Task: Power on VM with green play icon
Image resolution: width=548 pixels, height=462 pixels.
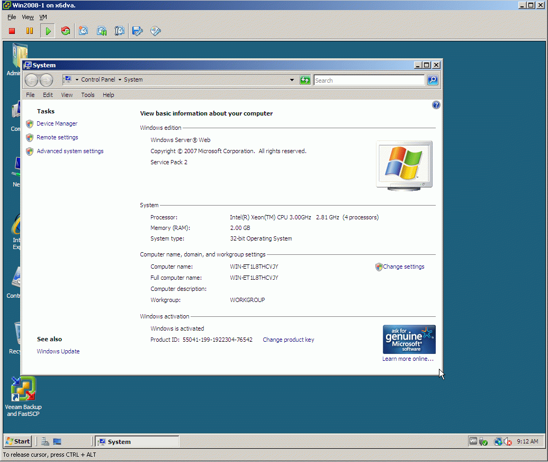Action: (48, 31)
